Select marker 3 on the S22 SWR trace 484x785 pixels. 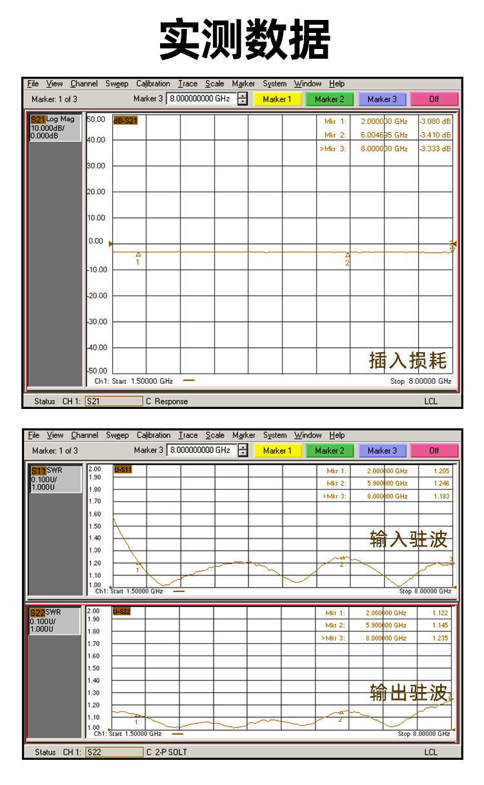(450, 699)
